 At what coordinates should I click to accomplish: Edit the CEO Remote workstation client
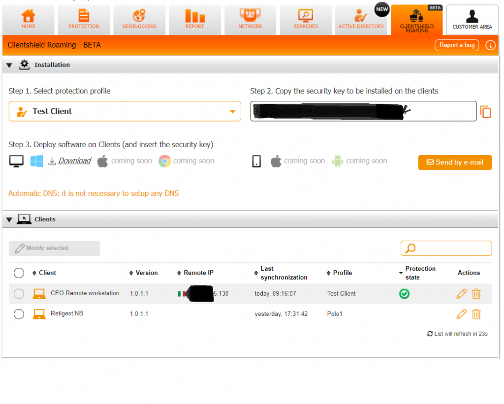click(461, 294)
